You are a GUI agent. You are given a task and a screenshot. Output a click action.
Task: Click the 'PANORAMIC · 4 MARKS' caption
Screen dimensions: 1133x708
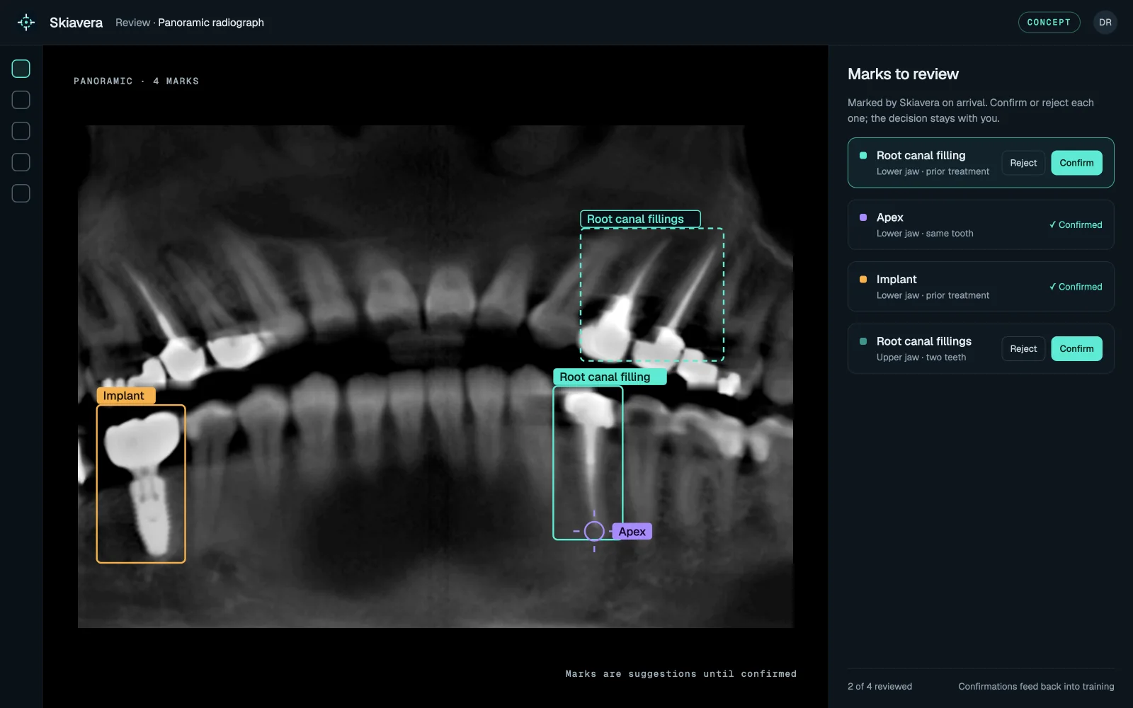[136, 81]
